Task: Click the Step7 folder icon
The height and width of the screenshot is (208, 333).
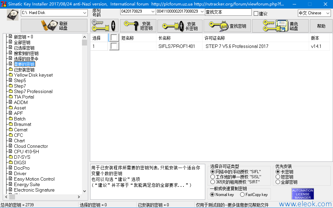Action: pos(11,86)
